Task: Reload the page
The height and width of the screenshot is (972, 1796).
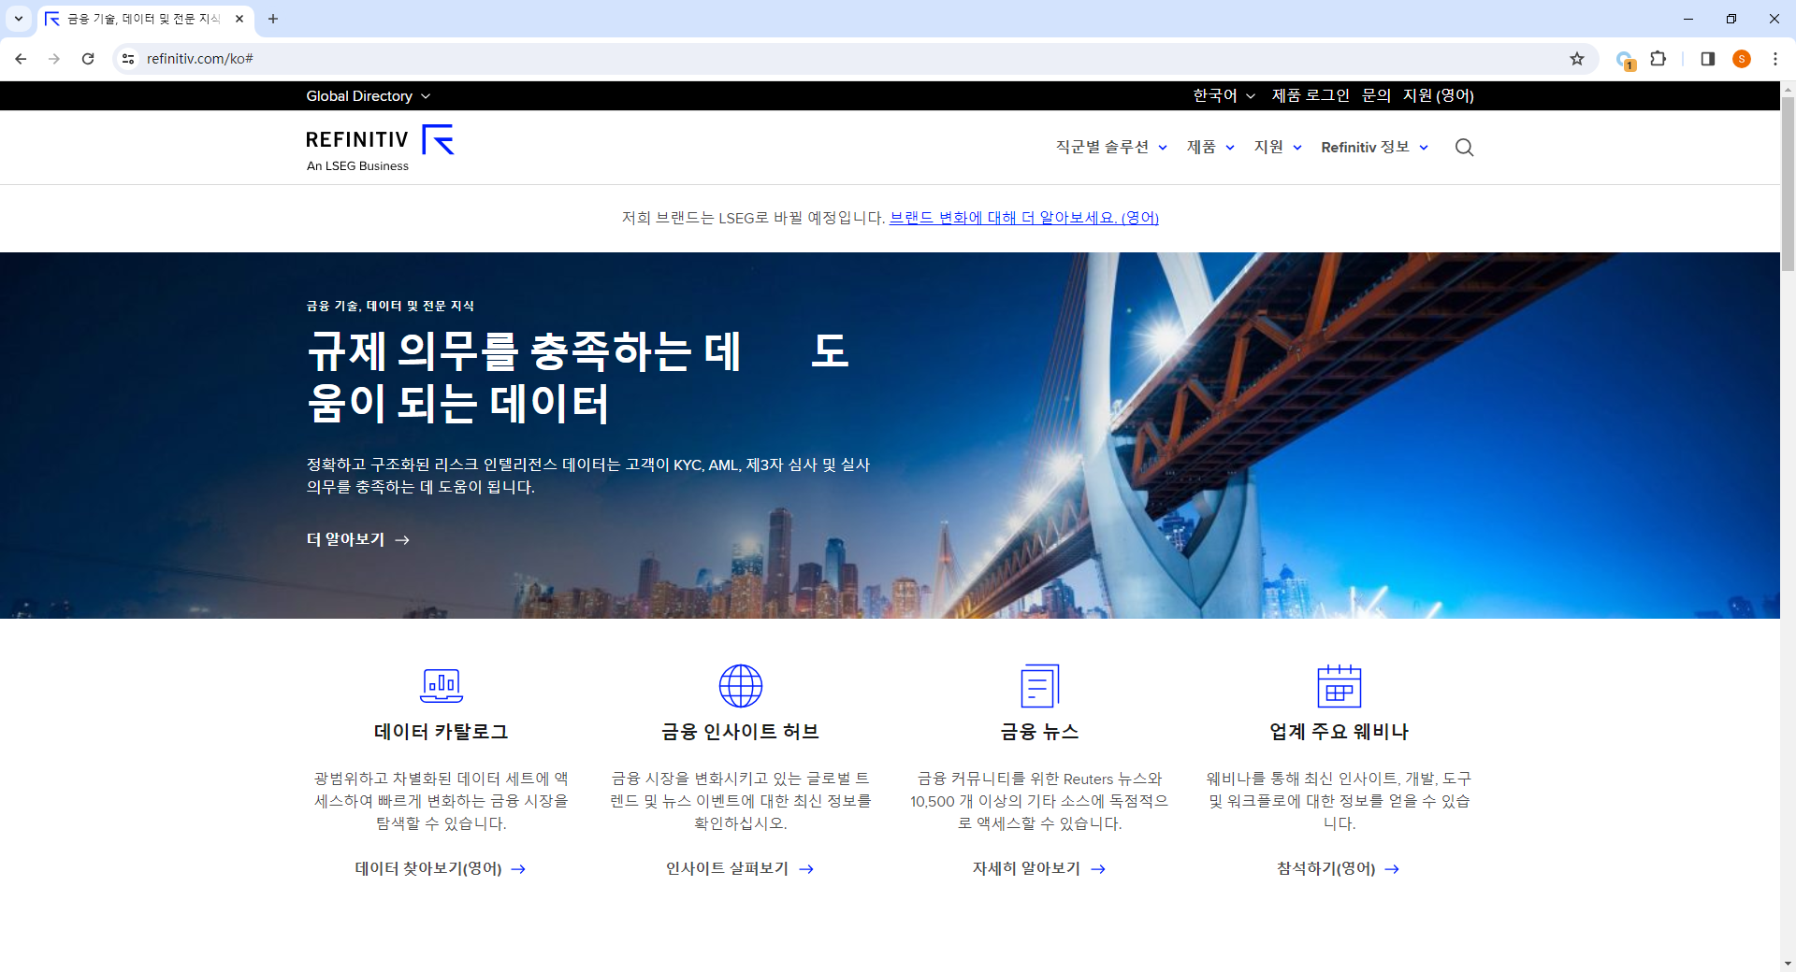Action: 88,59
